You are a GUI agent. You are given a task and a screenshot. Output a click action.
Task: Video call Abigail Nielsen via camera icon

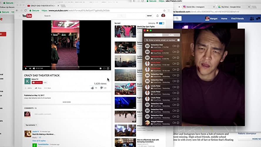174,123
